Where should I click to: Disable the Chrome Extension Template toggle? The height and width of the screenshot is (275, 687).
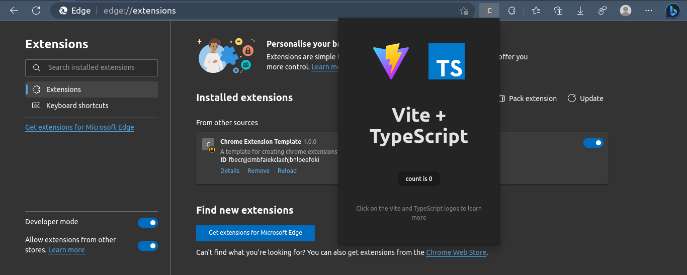tap(593, 143)
